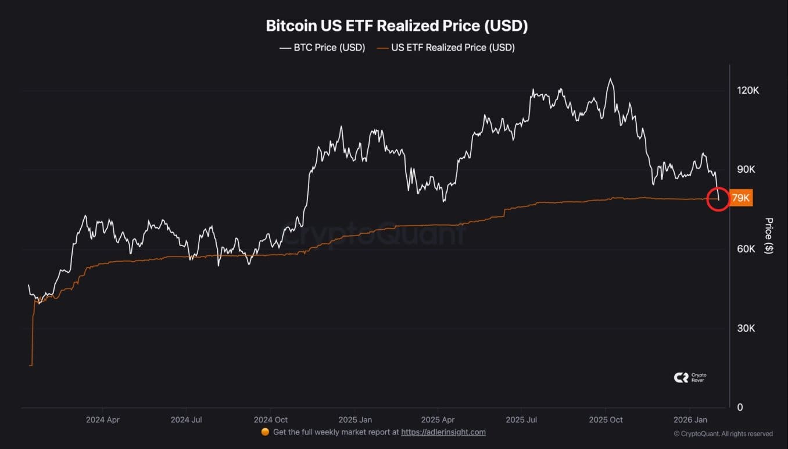Click the 2026 Jan date label
The height and width of the screenshot is (449, 788).
click(690, 419)
